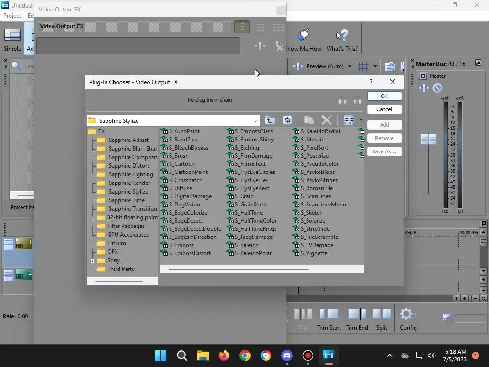Click the Remove Selected Plug-In icon in Video Output FX
This screenshot has height=367, width=489.
click(278, 46)
